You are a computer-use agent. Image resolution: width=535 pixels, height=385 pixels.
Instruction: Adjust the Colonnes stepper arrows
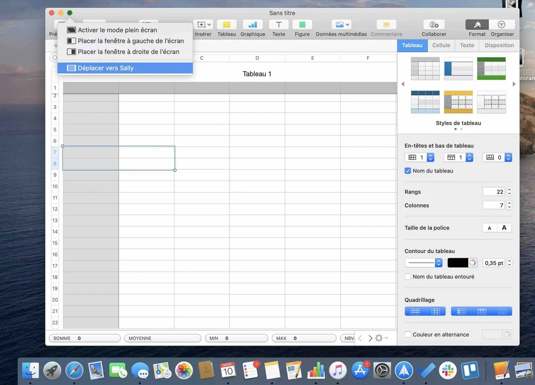[x=509, y=205]
